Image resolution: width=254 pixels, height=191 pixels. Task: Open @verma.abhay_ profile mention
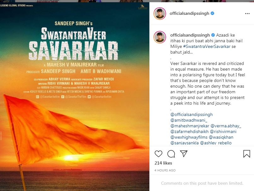pyautogui.click(x=226, y=126)
